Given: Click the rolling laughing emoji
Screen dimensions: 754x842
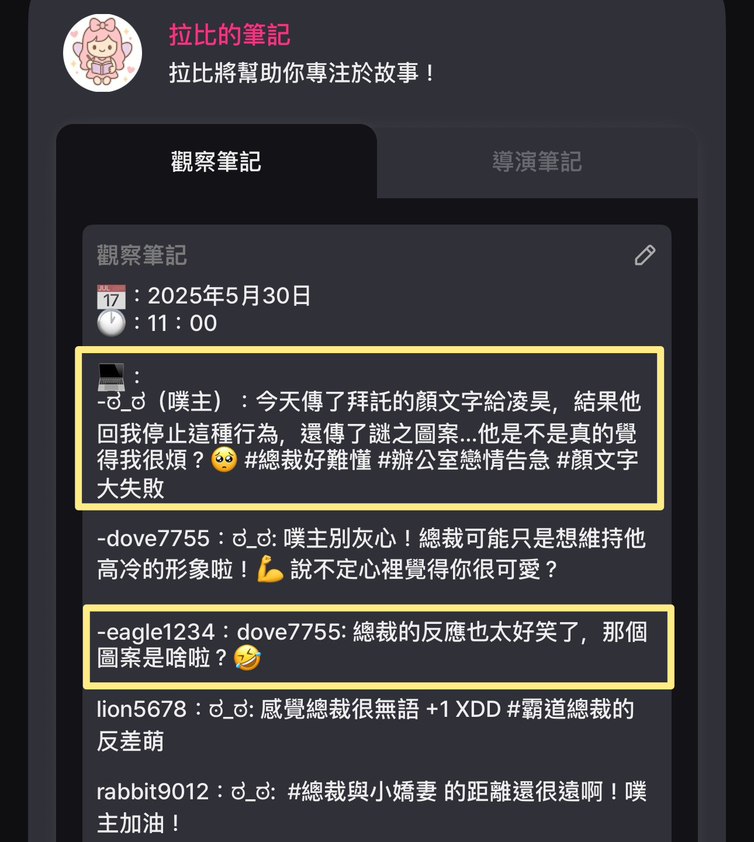Looking at the screenshot, I should [x=247, y=658].
